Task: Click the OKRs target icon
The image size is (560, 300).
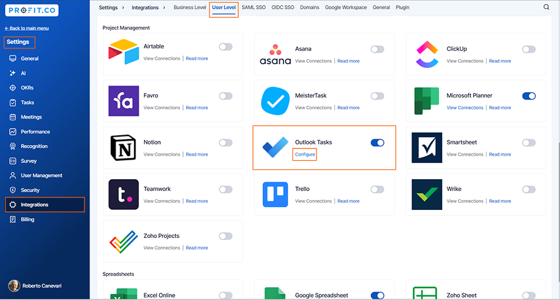Action: tap(13, 88)
